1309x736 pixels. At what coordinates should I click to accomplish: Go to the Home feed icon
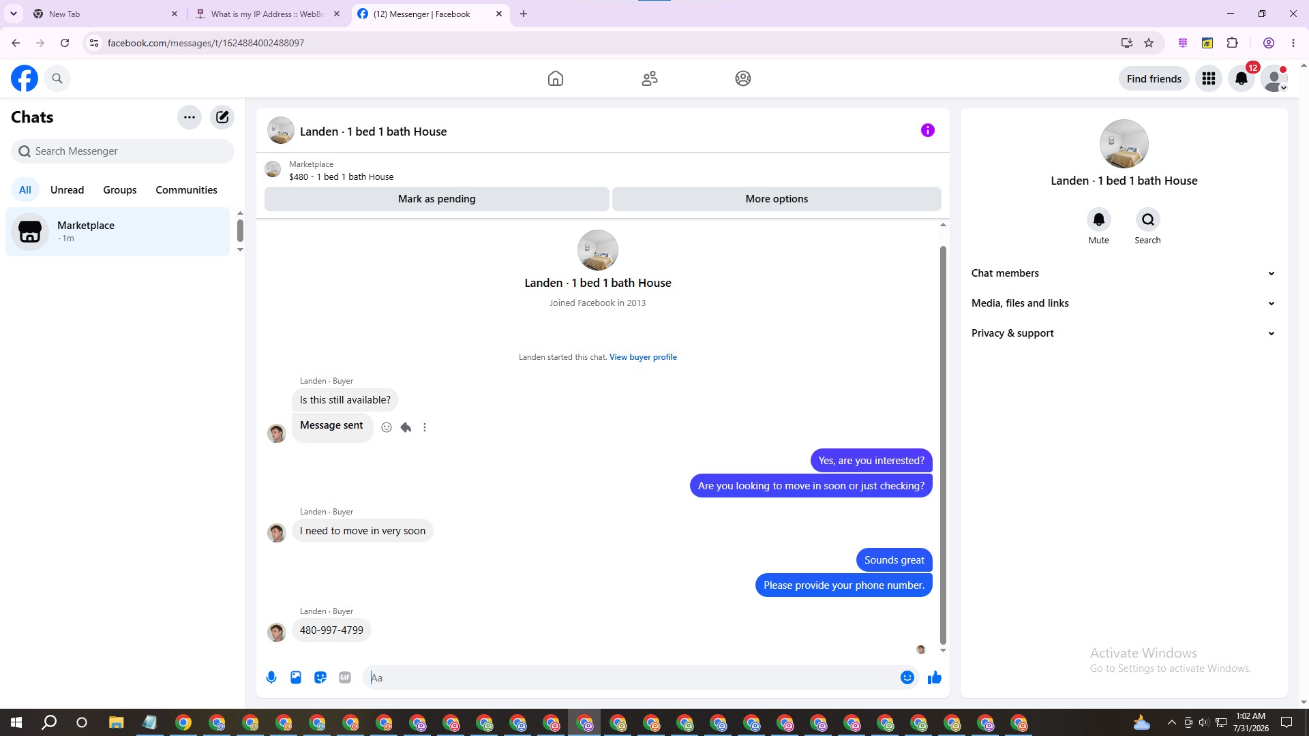pos(556,78)
